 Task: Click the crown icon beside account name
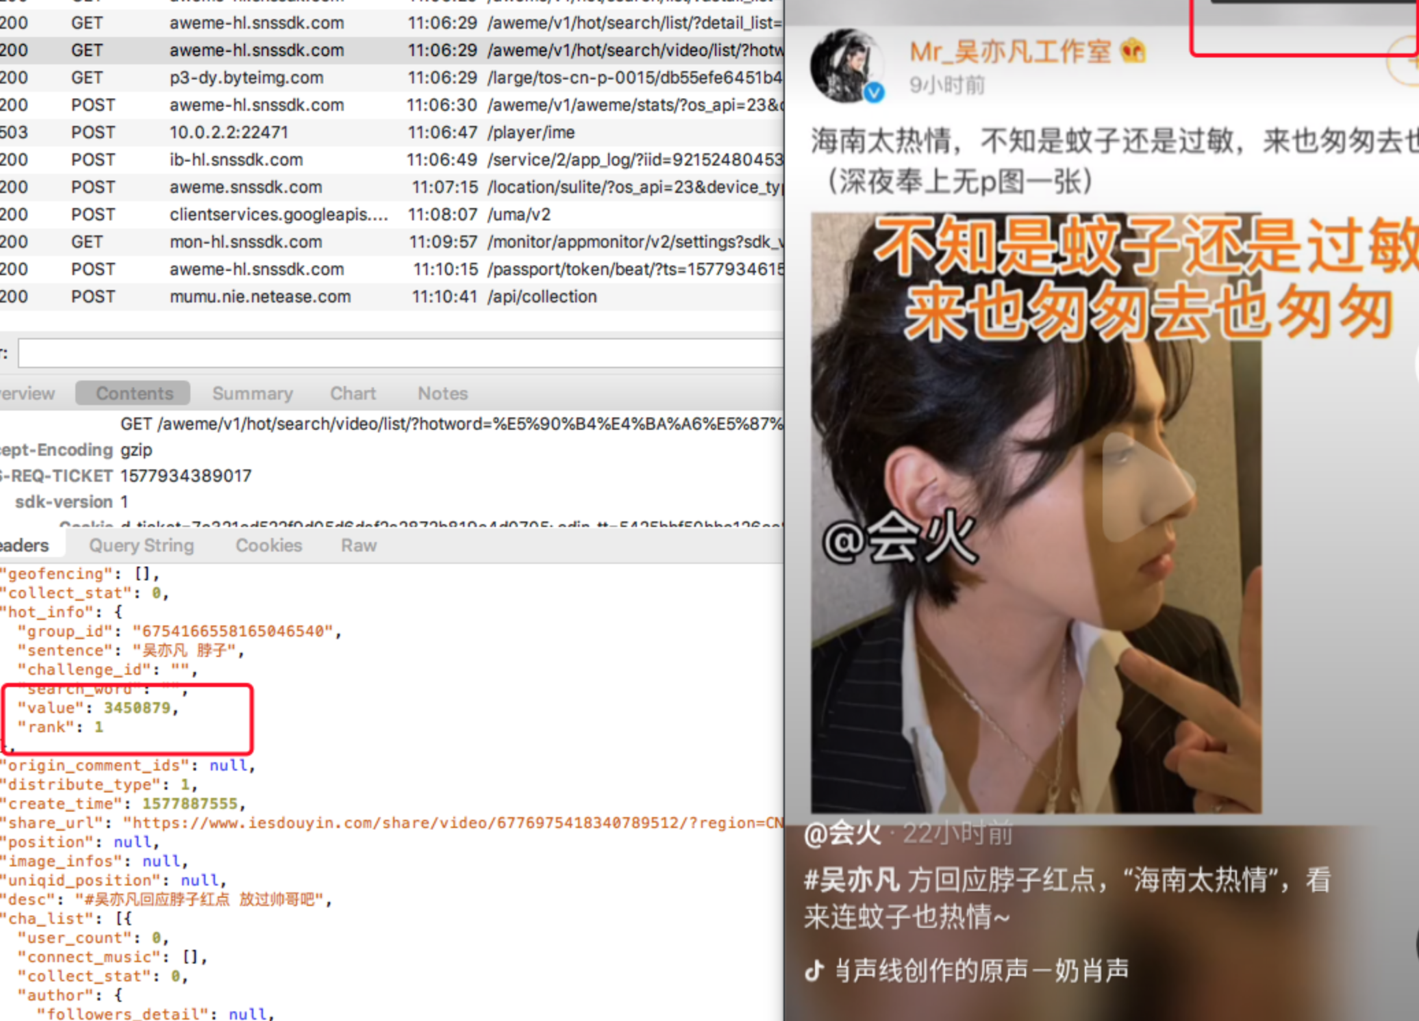1133,51
